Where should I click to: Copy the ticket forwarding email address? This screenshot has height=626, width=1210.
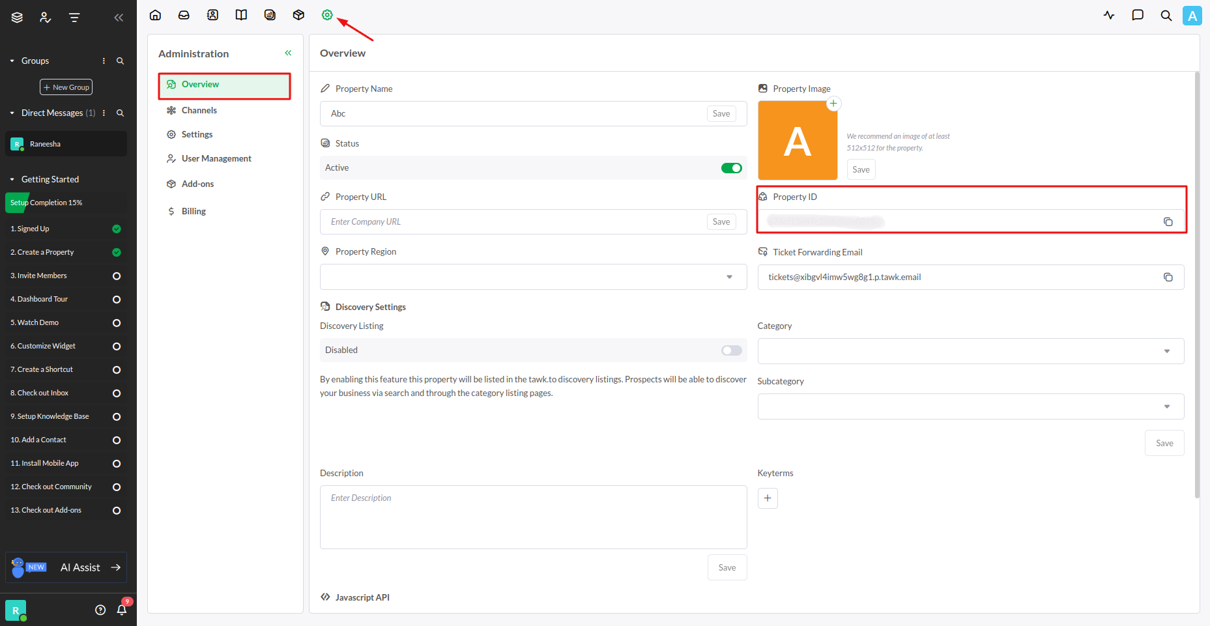[x=1168, y=277]
